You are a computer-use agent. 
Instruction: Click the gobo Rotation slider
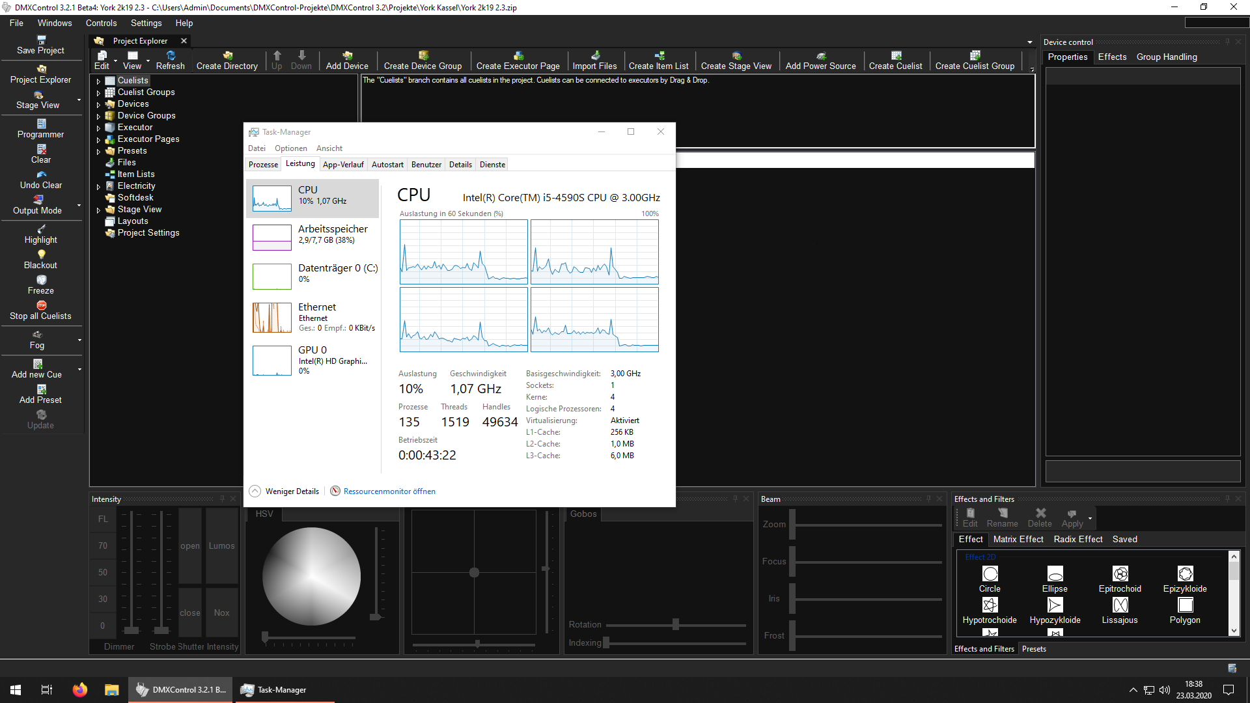[676, 625]
